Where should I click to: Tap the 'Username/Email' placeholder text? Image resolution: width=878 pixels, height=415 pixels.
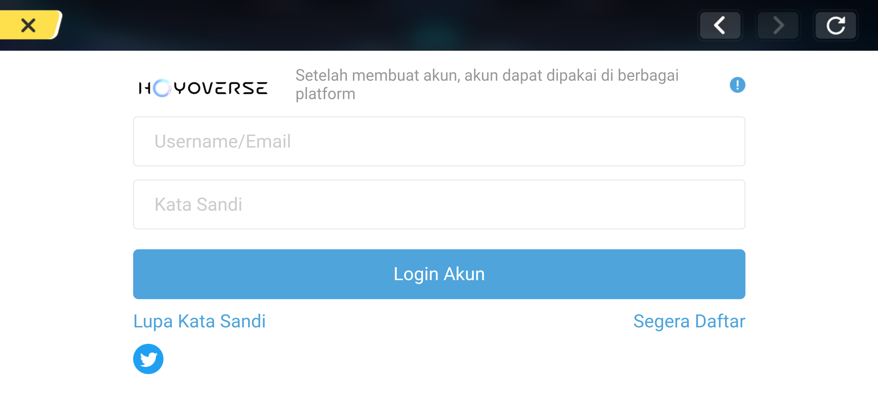pyautogui.click(x=222, y=142)
